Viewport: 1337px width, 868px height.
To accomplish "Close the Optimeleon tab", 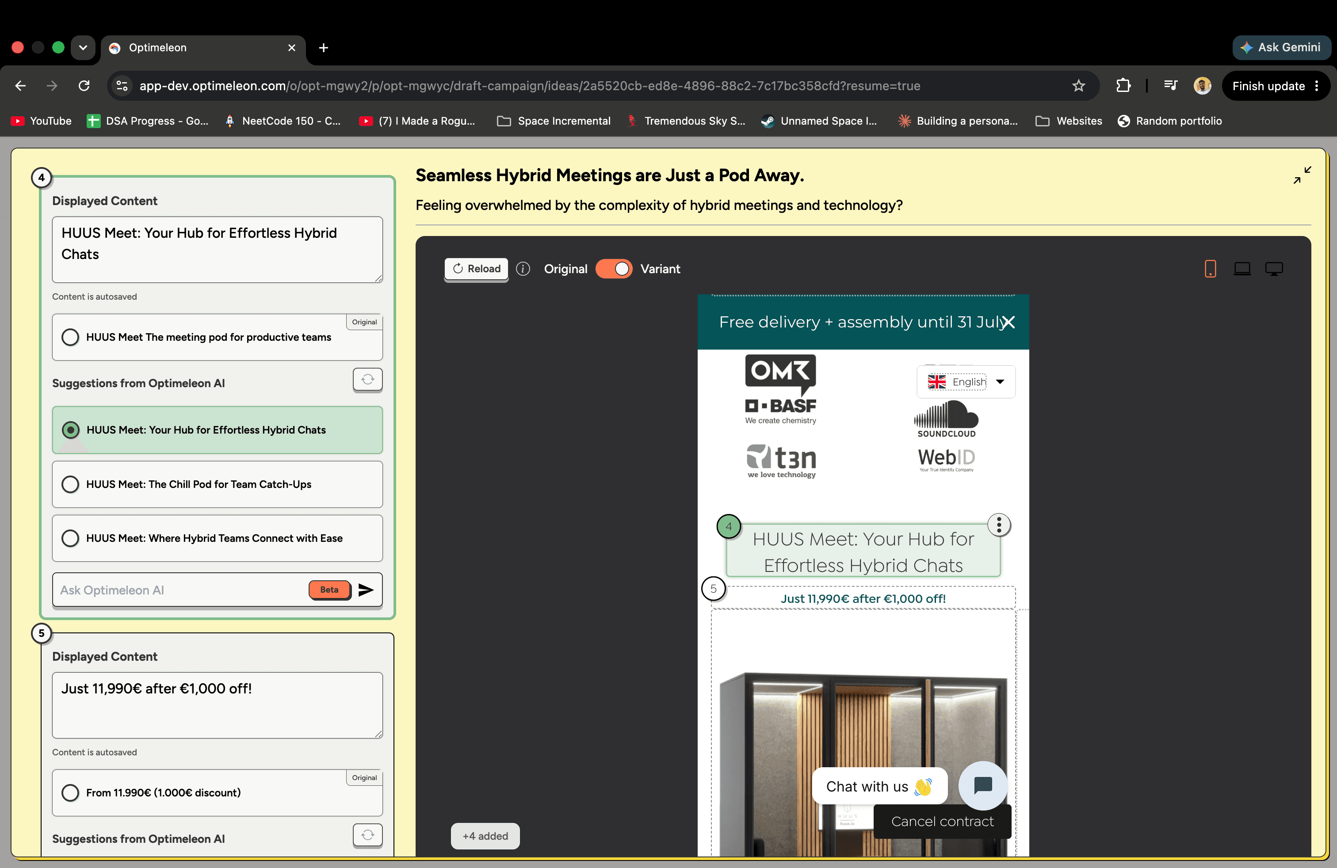I will pos(291,48).
